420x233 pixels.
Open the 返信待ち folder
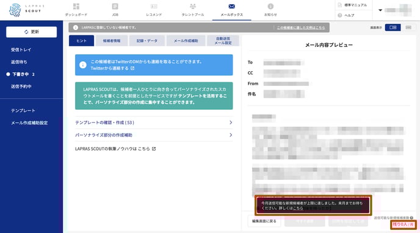pyautogui.click(x=19, y=62)
